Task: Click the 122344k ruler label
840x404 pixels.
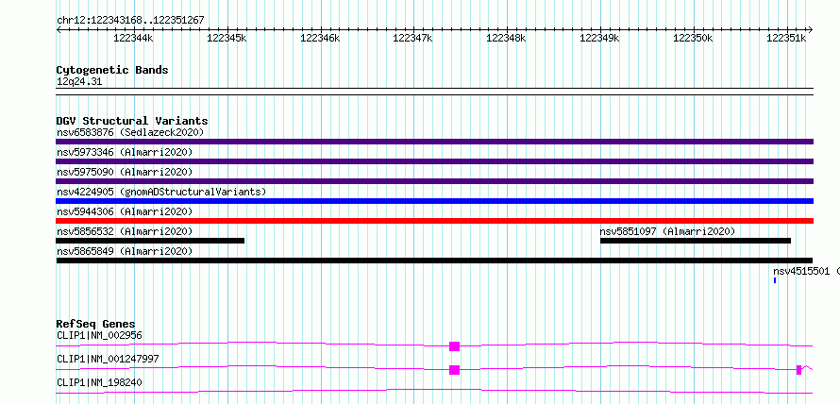Action: coord(133,39)
